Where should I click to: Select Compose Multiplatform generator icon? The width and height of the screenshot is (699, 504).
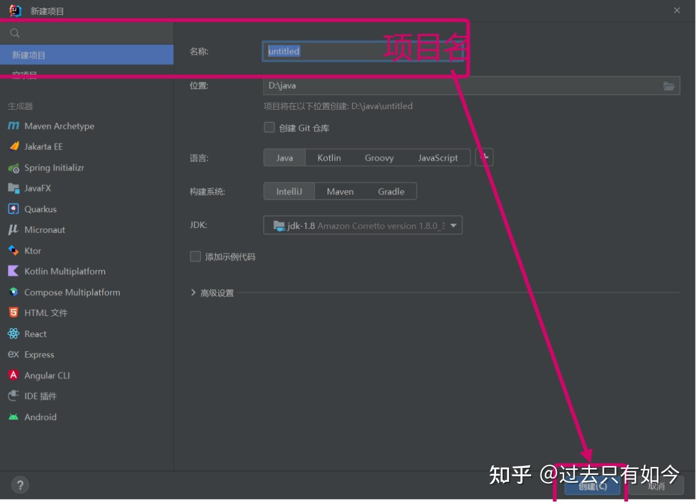tap(14, 292)
